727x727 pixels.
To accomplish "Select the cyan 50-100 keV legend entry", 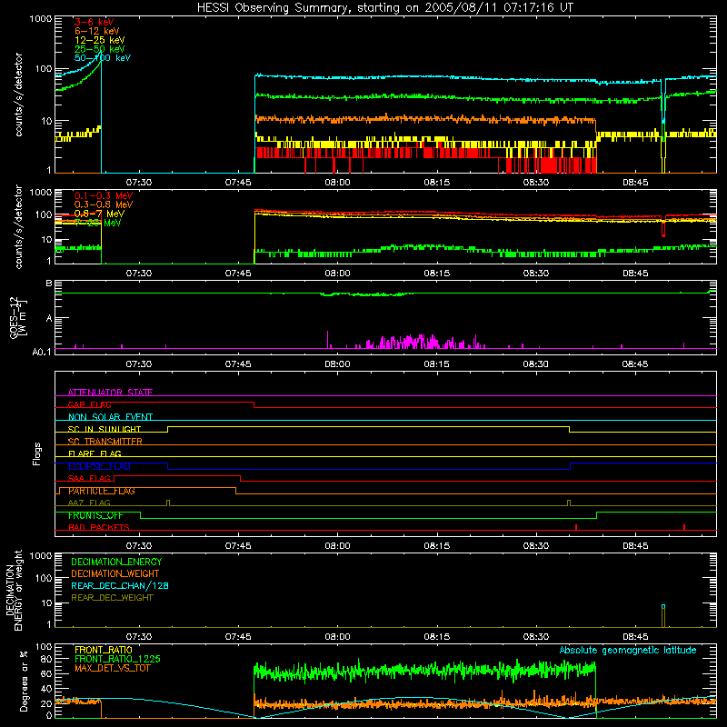I will click(103, 58).
